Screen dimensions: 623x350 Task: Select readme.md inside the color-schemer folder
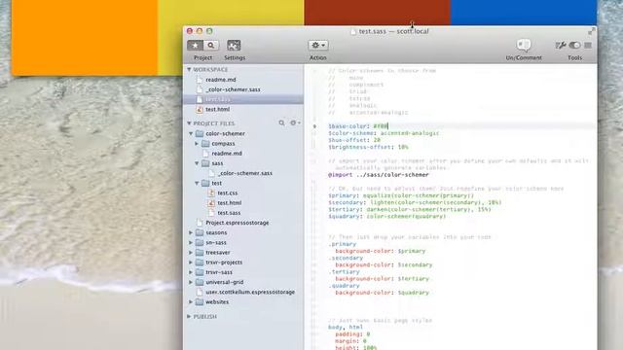point(227,154)
